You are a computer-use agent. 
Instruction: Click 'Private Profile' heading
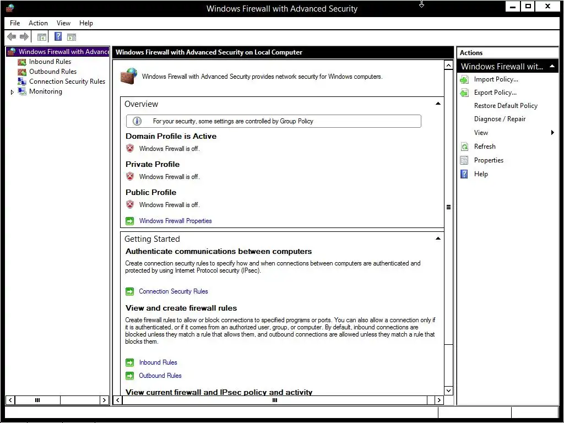point(153,164)
